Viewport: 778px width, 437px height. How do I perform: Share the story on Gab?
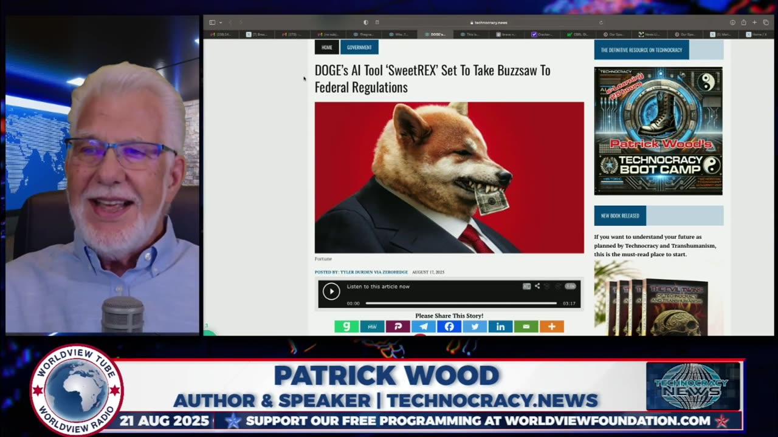coord(346,327)
